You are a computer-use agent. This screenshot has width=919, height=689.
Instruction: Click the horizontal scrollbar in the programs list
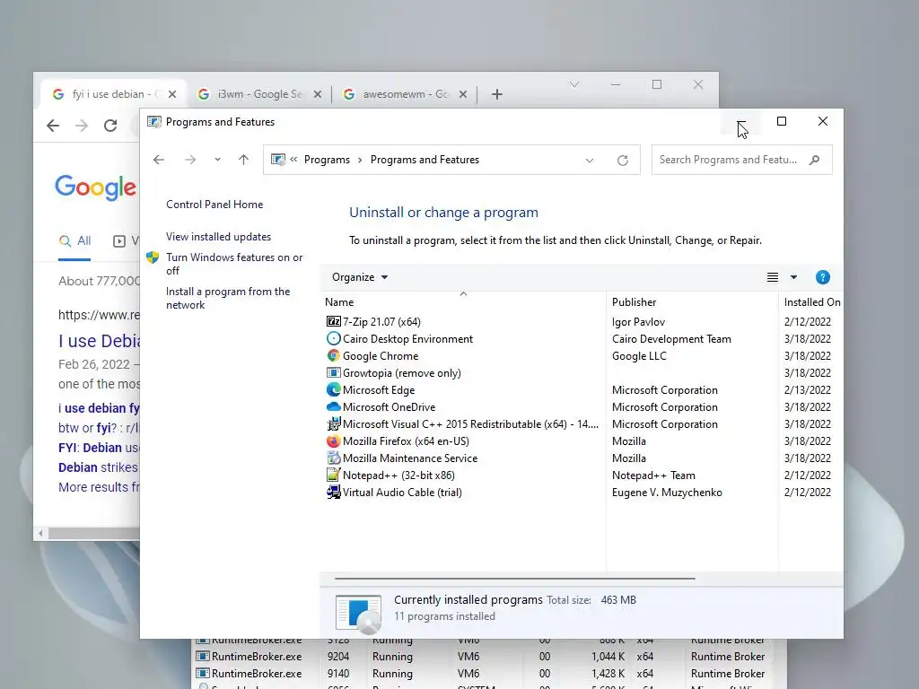pos(514,579)
